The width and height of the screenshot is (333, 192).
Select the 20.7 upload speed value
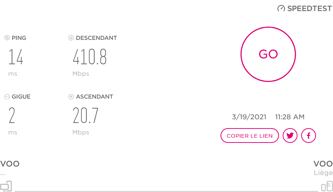pyautogui.click(x=85, y=116)
